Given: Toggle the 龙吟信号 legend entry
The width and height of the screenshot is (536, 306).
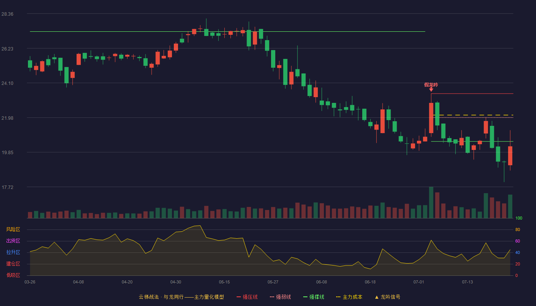Looking at the screenshot, I should pyautogui.click(x=387, y=297).
